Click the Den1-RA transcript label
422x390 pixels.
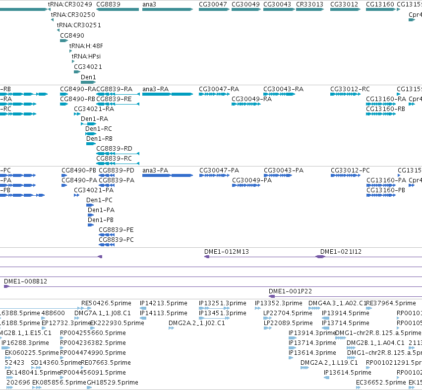(x=94, y=119)
